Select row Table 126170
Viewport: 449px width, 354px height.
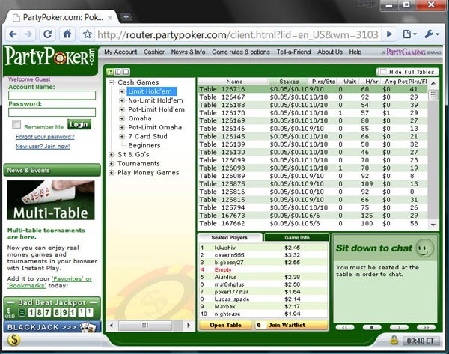312,113
